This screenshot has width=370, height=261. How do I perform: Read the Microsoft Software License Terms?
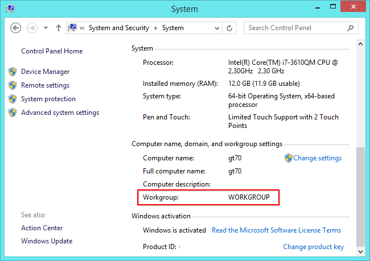click(x=276, y=230)
